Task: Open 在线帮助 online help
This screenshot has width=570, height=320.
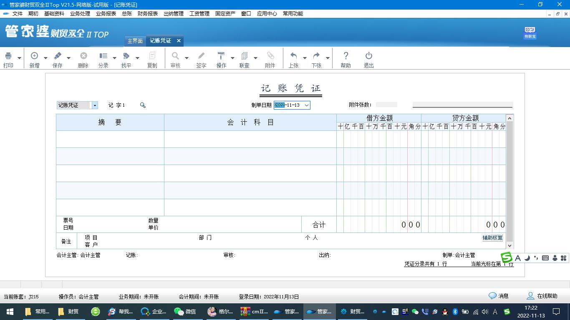Action: pos(542,296)
